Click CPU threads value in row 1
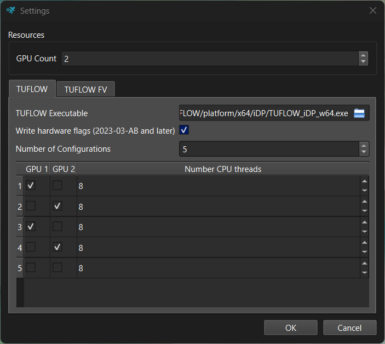 pyautogui.click(x=219, y=186)
